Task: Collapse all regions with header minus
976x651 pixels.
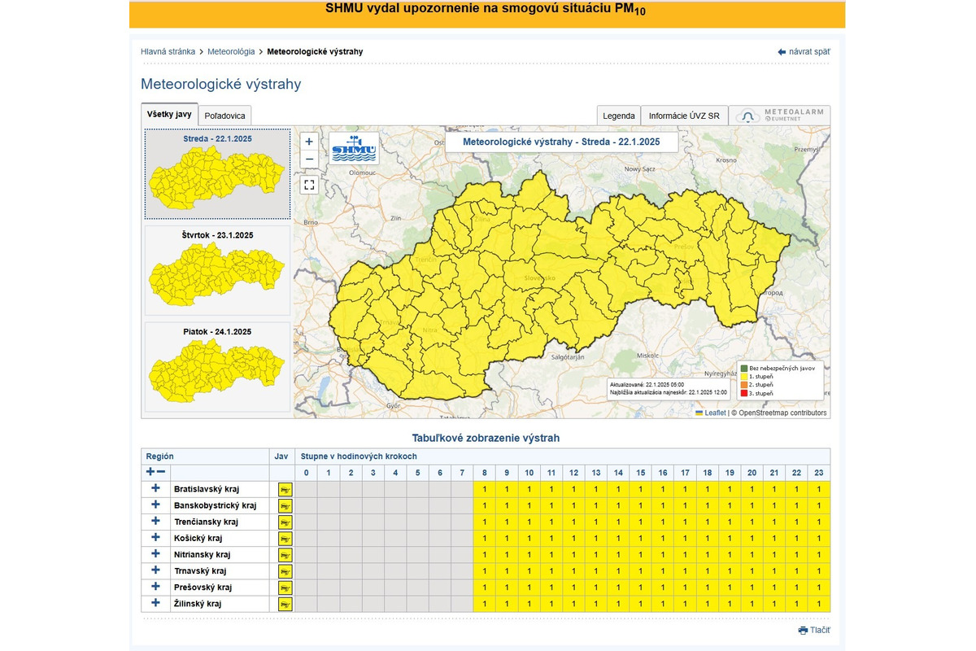Action: point(161,472)
